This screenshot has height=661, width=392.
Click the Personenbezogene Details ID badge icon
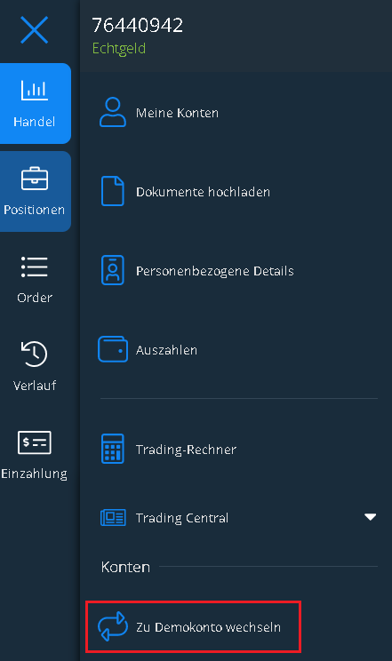pos(113,270)
